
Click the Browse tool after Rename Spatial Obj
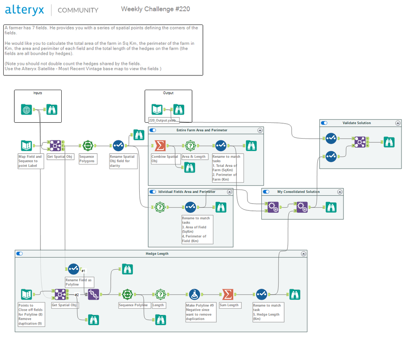[x=139, y=135]
